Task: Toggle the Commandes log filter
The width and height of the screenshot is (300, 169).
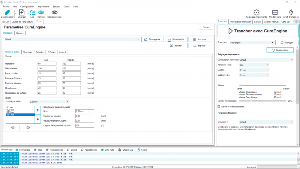Action: click(16, 150)
